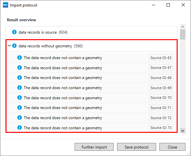Collapse the data records without geometry group
The image size is (191, 156).
(x=9, y=46)
